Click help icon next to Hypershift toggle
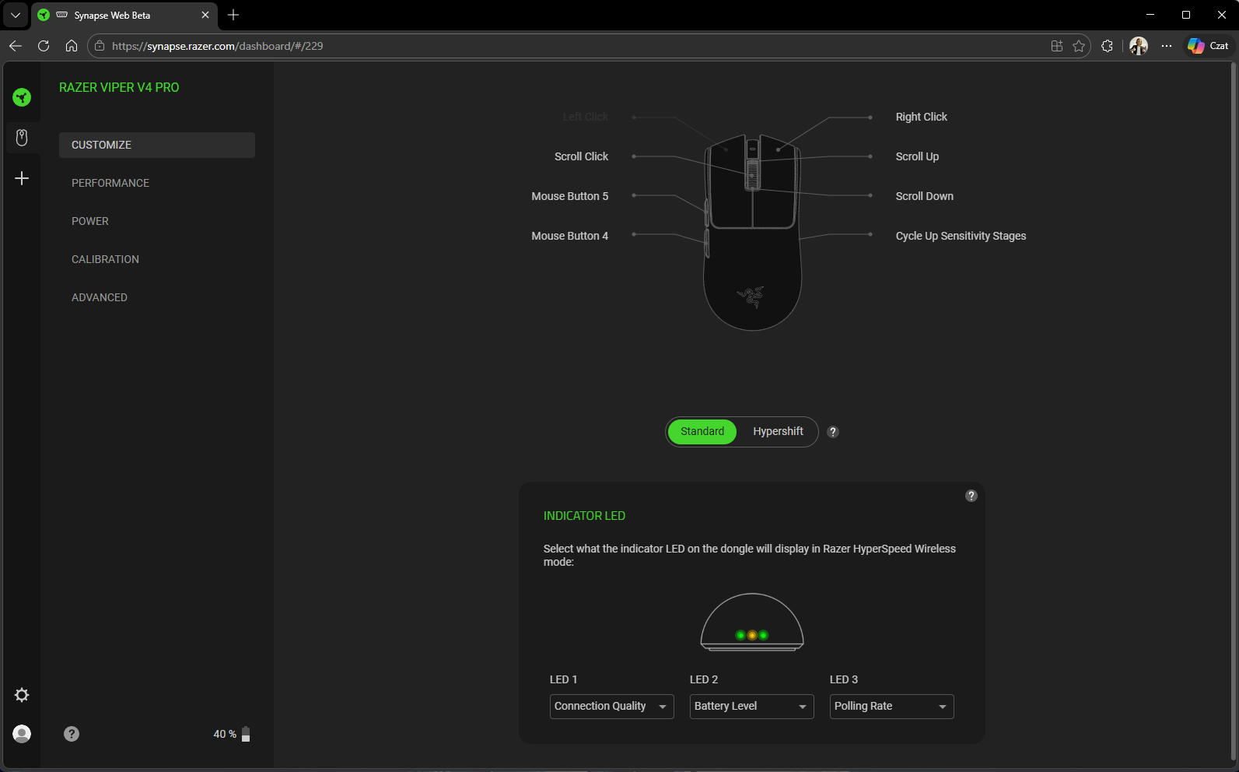 833,432
